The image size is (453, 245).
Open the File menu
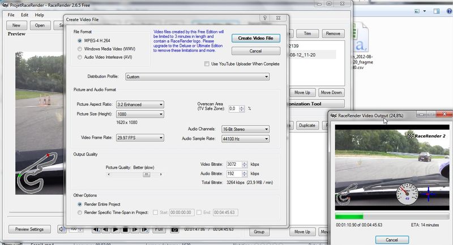click(x=11, y=14)
